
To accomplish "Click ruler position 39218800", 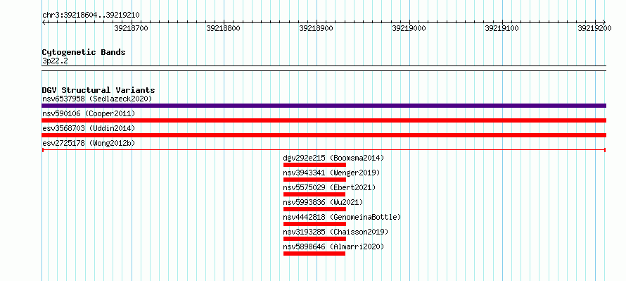I will tap(224, 28).
